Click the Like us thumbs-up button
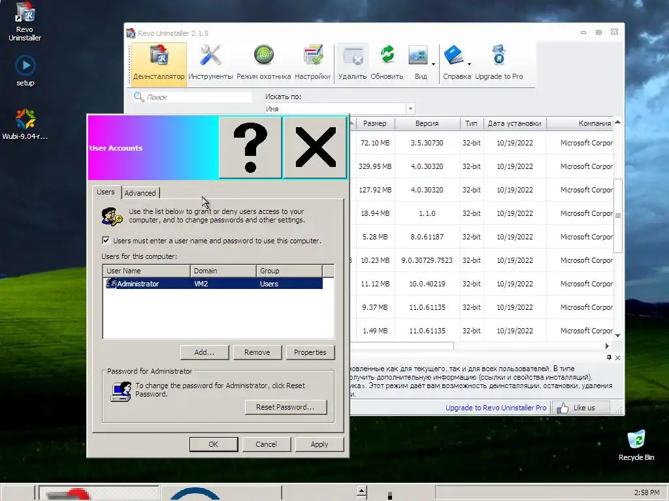The image size is (669, 501). point(581,408)
